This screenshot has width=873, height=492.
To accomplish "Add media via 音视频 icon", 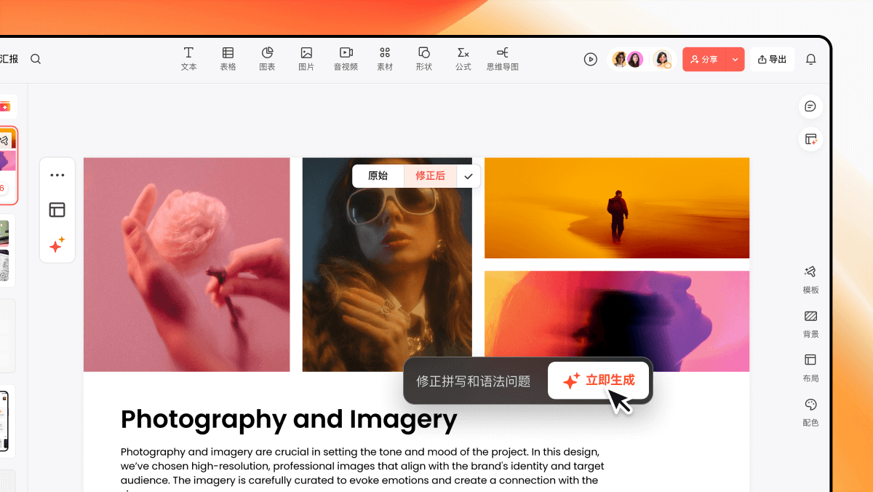I will coord(346,58).
